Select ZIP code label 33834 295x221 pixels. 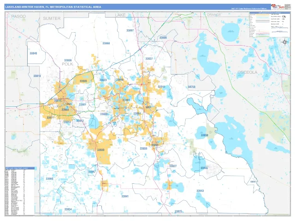68,209
